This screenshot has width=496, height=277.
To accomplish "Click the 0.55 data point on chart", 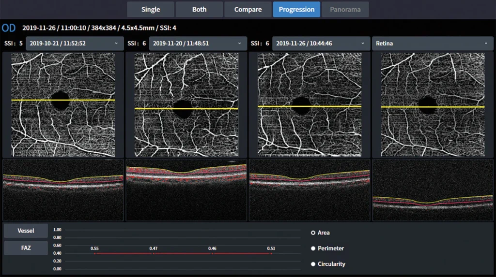I will click(94, 253).
